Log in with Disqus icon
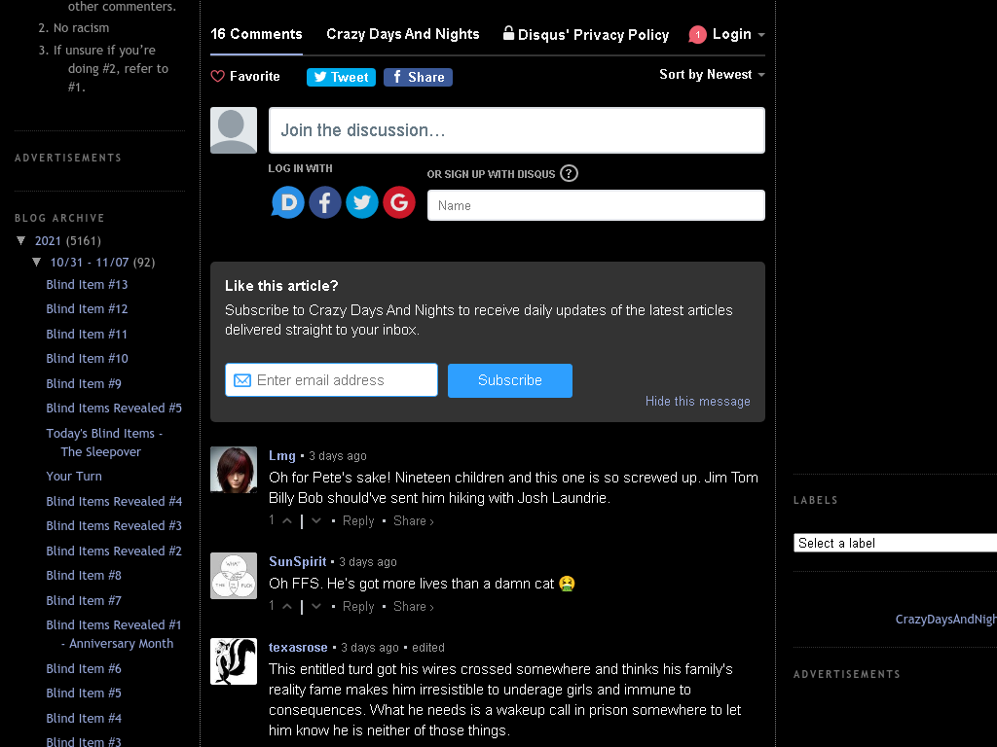Viewport: 997px width, 747px height. [x=287, y=202]
